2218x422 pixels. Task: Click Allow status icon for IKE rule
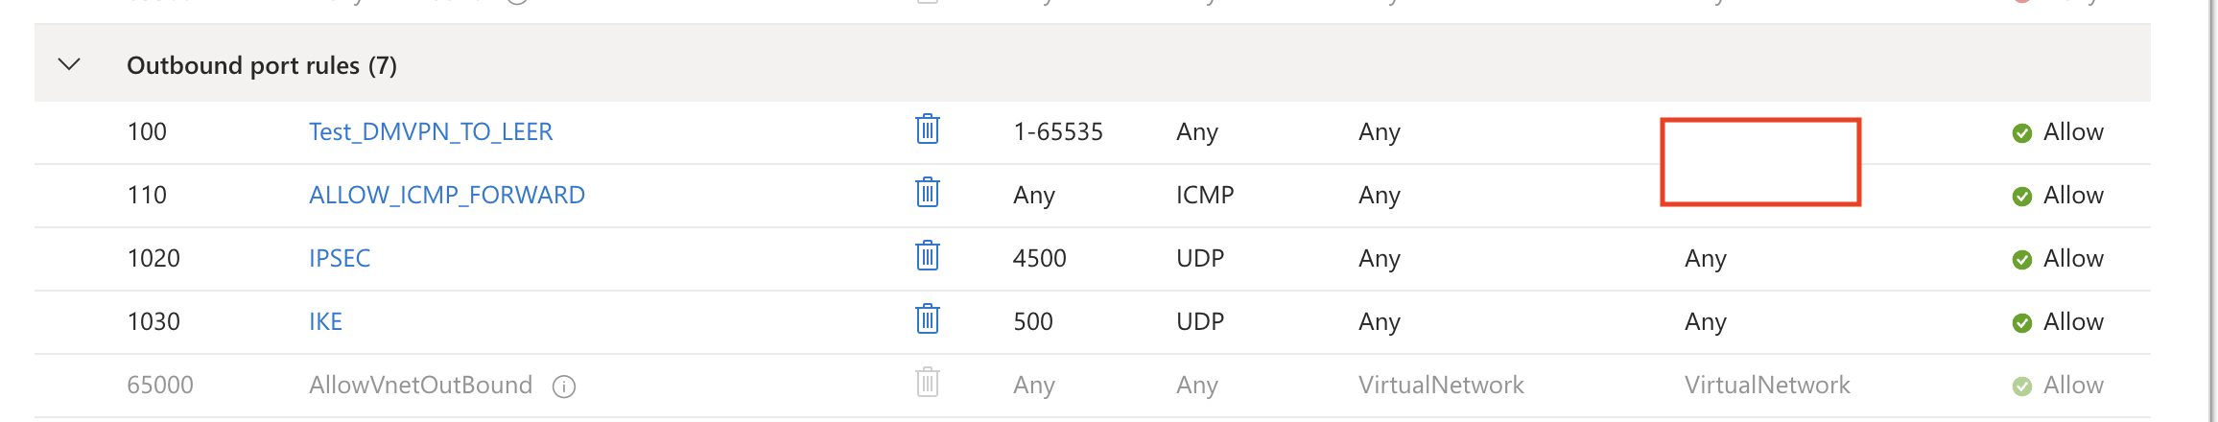pos(2021,323)
